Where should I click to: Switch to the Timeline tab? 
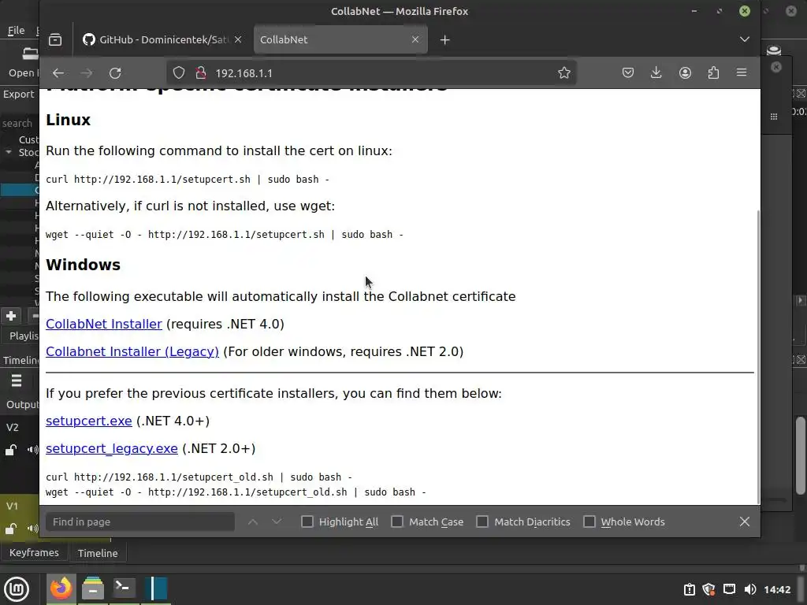(98, 553)
